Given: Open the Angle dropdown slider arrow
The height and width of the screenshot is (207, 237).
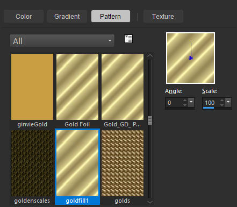Looking at the screenshot, I should coord(191,102).
